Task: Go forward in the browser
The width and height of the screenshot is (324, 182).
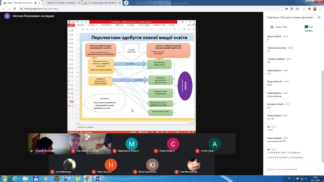Action: click(x=9, y=9)
